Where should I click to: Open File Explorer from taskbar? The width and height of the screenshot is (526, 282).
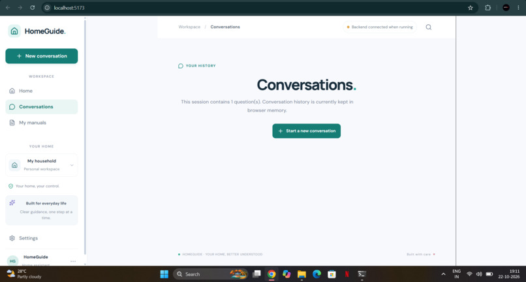pos(302,274)
